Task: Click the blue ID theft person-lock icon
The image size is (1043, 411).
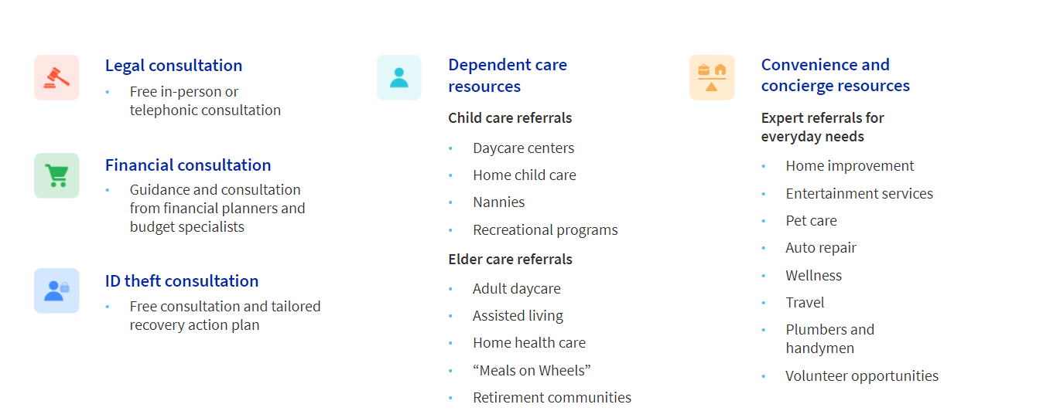Action: coord(56,290)
